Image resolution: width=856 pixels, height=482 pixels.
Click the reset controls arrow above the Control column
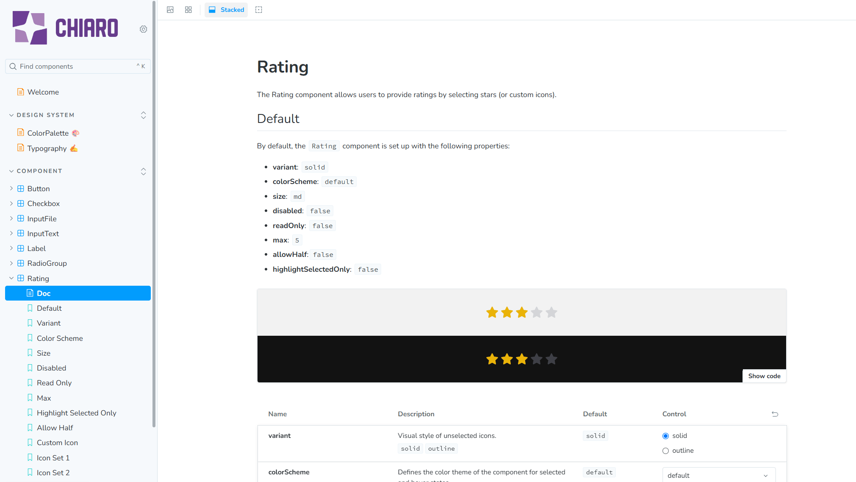click(775, 414)
